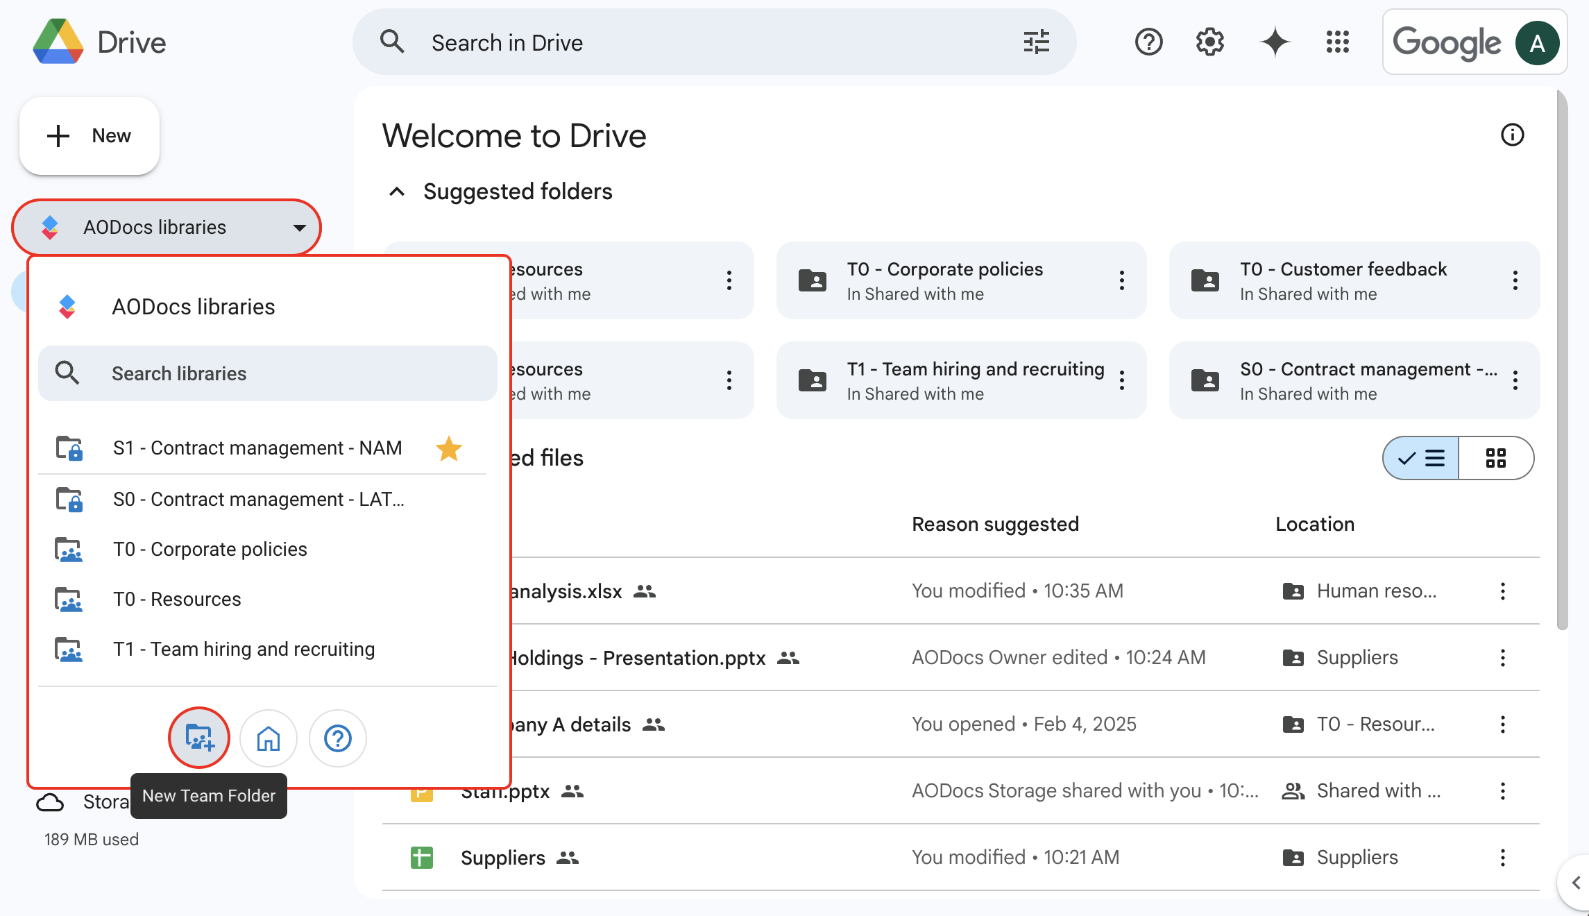Screen dimensions: 1589x916
Task: Open more actions for the Presentation.pptx row
Action: [1503, 658]
